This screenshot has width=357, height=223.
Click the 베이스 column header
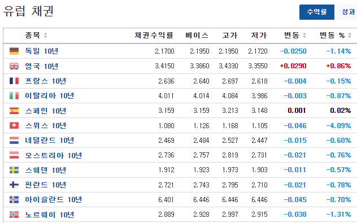[197, 35]
